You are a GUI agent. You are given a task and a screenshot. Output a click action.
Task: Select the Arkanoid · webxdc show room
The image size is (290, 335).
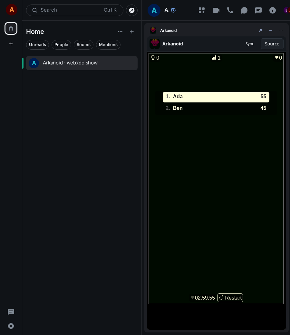click(x=82, y=63)
